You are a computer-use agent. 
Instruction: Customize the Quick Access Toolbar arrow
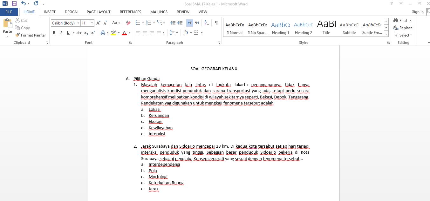44,4
